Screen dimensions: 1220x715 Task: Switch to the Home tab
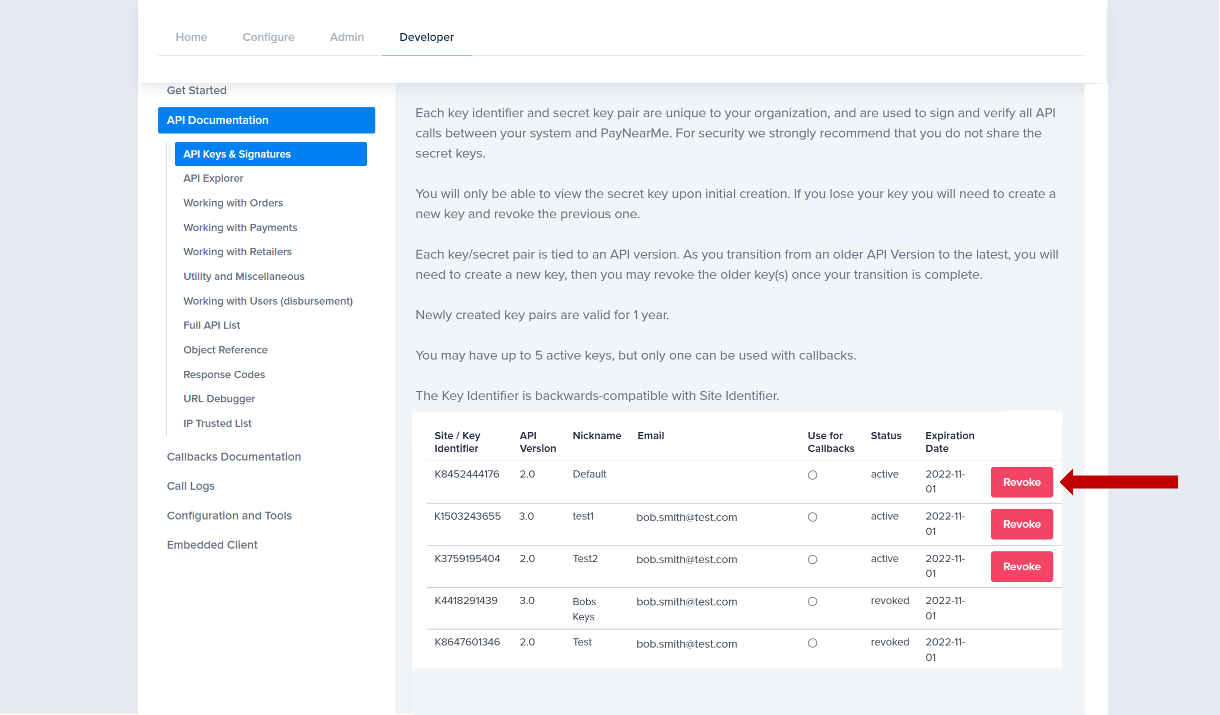tap(191, 37)
